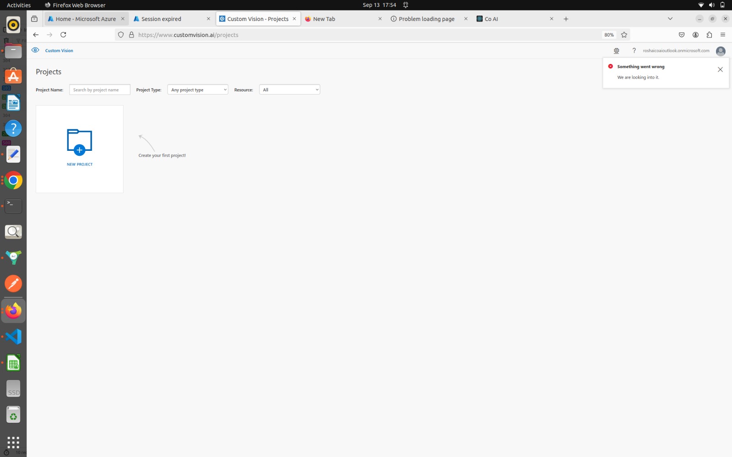Select the Custom Vision - Projects tab
The image size is (732, 457).
point(258,19)
